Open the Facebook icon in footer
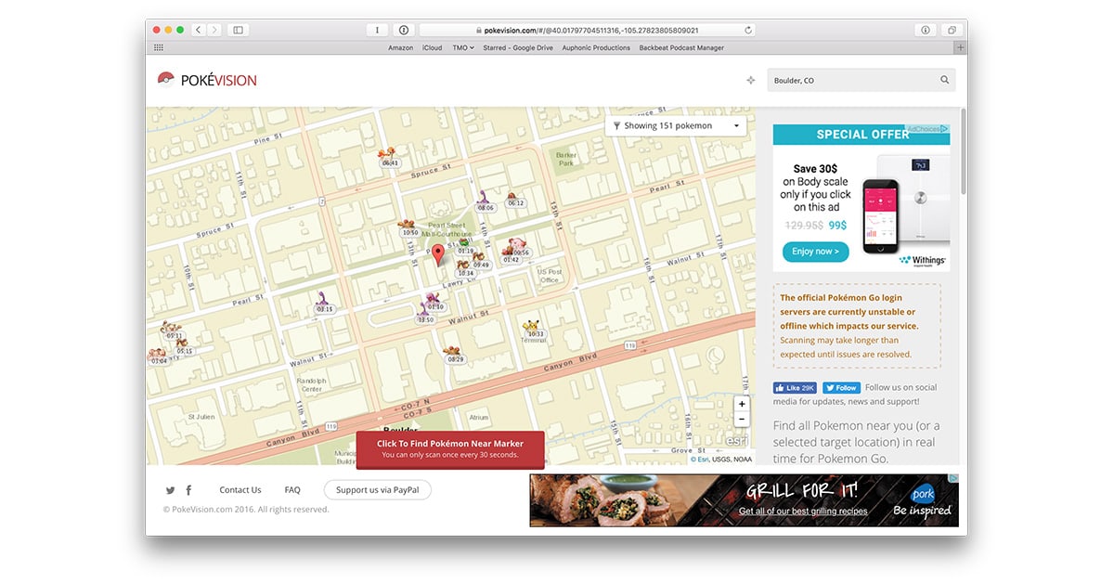The width and height of the screenshot is (1114, 583). pos(188,490)
